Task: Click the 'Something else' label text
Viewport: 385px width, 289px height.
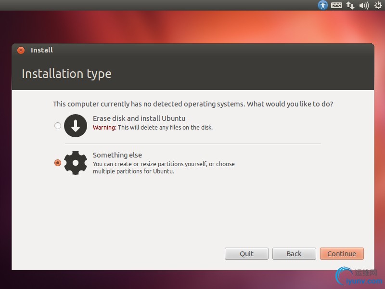Action: point(117,155)
